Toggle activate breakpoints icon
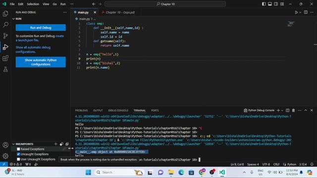The height and width of the screenshot is (178, 317). (61, 144)
